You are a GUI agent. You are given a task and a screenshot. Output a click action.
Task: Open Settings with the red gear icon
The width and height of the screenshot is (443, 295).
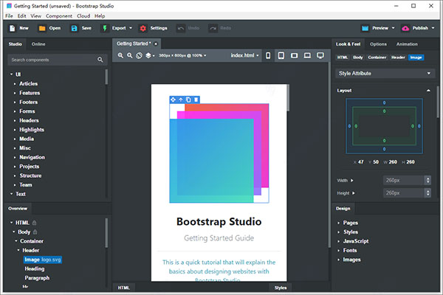[143, 28]
